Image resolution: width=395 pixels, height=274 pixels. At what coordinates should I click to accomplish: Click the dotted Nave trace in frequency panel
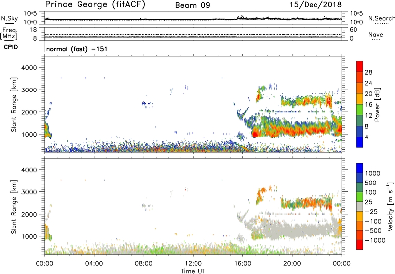[x=193, y=34]
